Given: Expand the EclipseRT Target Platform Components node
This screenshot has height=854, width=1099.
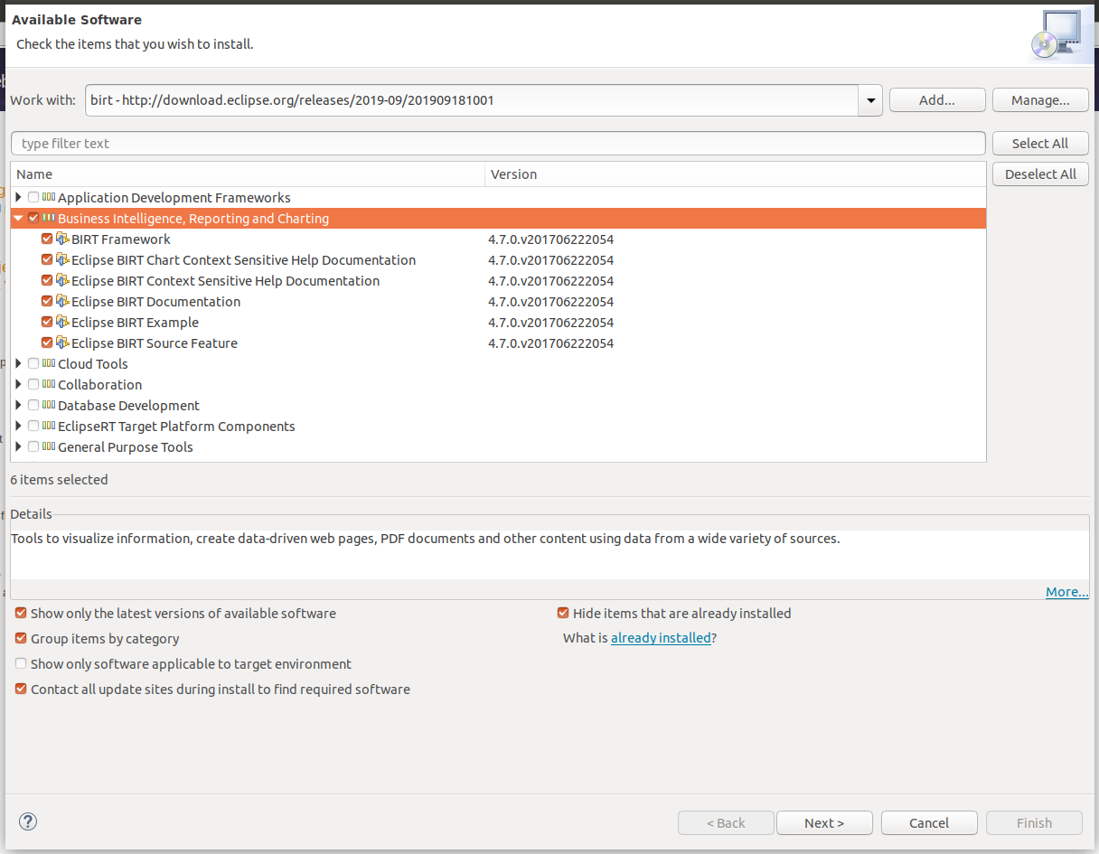Looking at the screenshot, I should (18, 426).
